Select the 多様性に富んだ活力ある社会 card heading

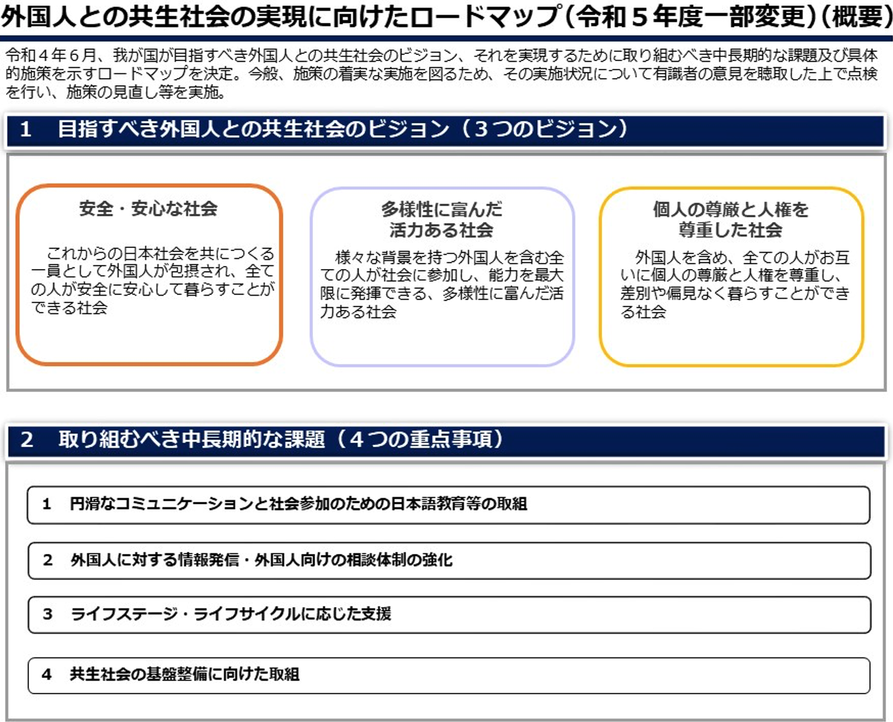coord(442,220)
